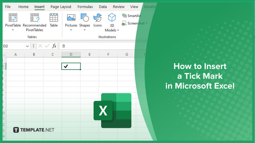Click the Select All corner triangle

[x=4, y=55]
